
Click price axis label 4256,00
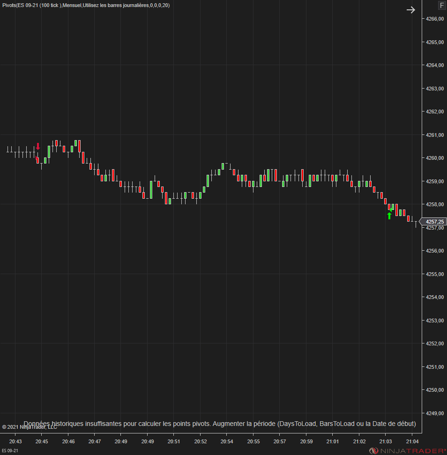[434, 251]
